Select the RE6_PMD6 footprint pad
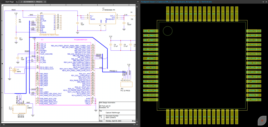268x127 pixels. [151, 36]
